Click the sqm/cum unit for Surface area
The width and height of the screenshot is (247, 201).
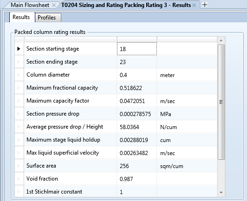[x=171, y=166]
